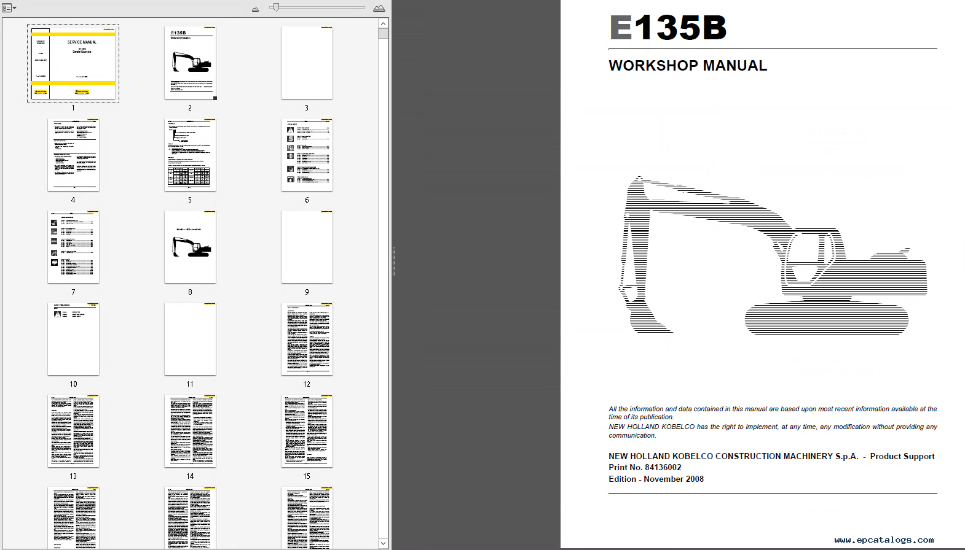
Task: Select blank page 11 thumbnail
Action: (x=190, y=339)
